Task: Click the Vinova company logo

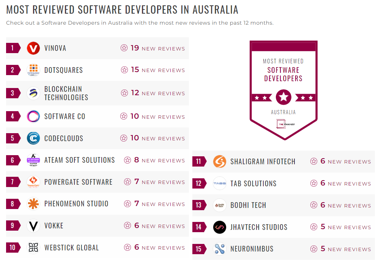Action: [x=33, y=48]
